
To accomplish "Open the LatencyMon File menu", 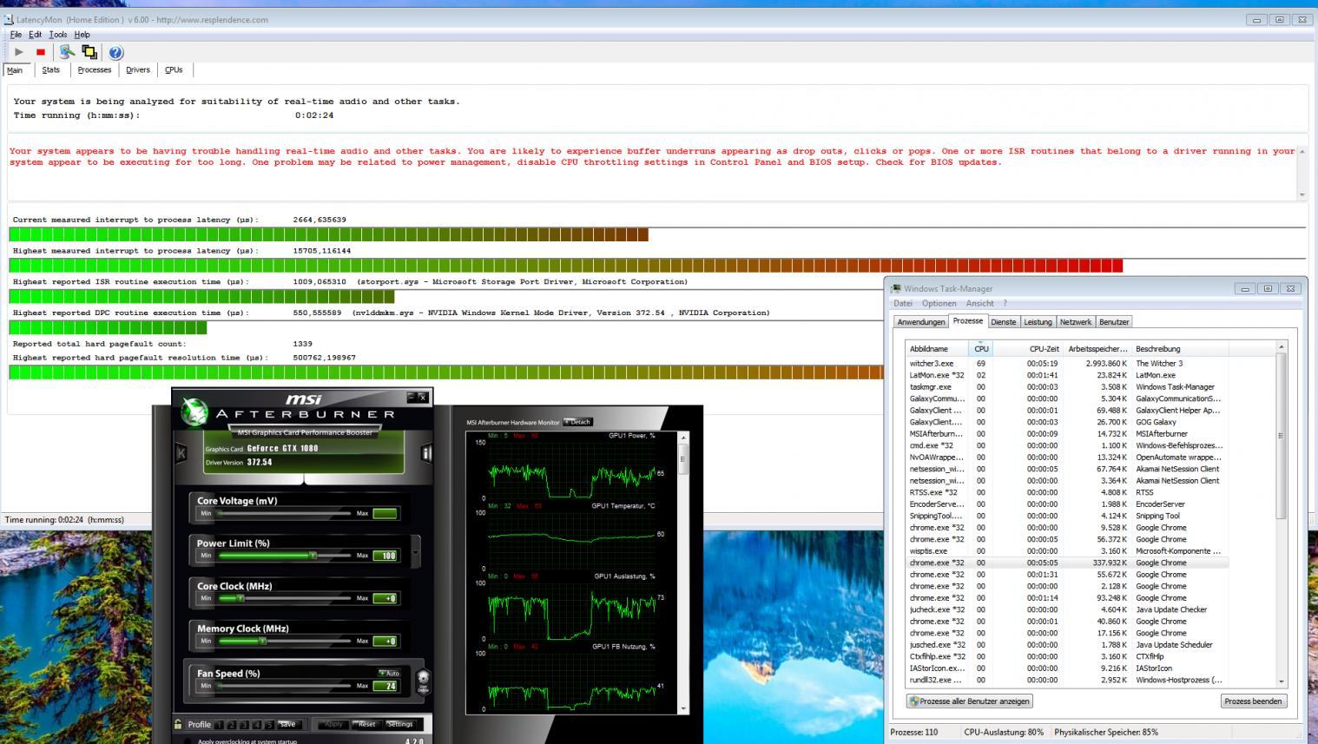I will [16, 35].
